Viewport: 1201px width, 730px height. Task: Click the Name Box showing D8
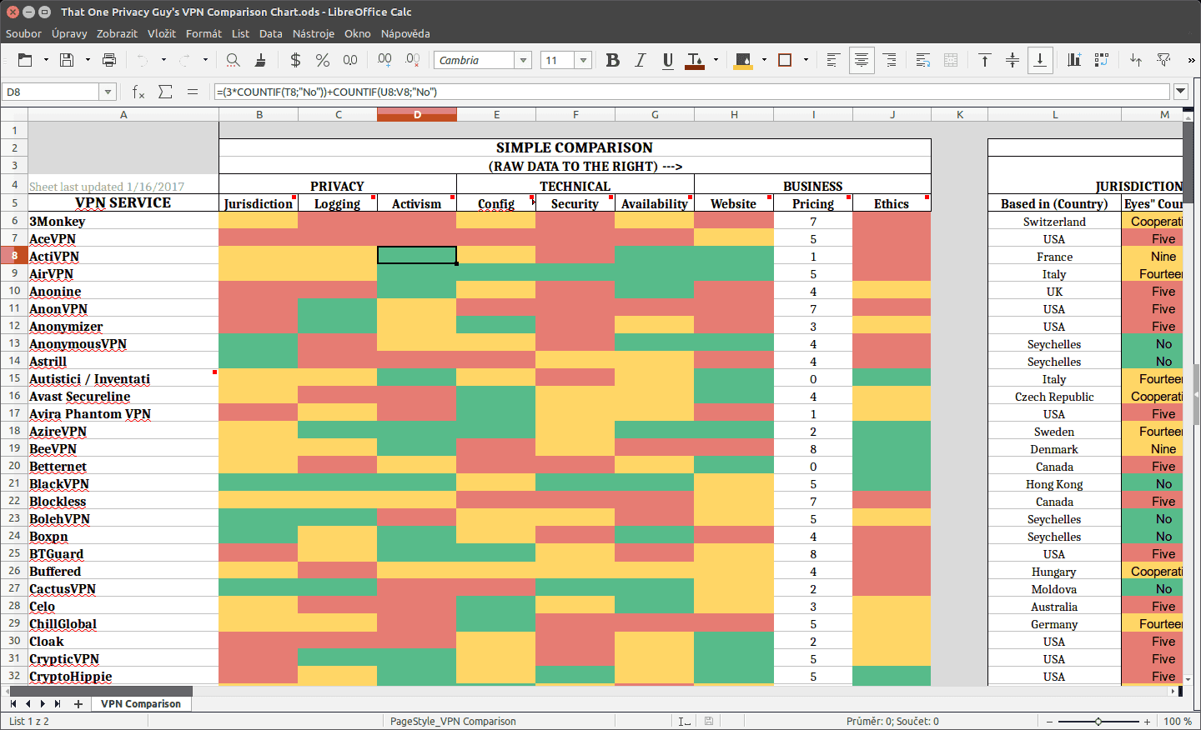coord(51,92)
